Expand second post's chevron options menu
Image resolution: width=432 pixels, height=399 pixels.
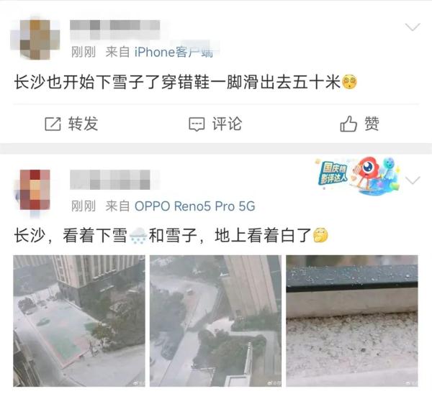click(413, 180)
